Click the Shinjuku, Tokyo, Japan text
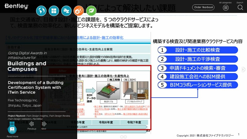Image resolution: width=247 pixels, height=139 pixels. tap(25, 106)
